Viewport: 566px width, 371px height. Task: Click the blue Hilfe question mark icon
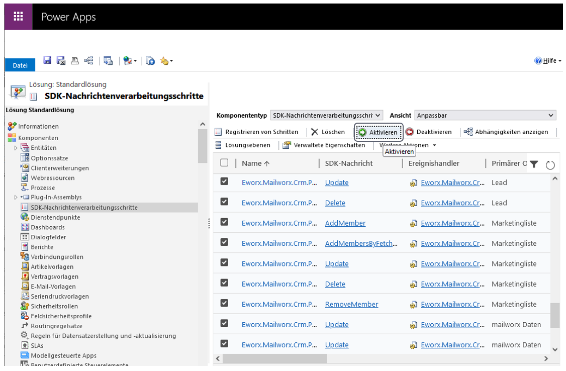click(538, 61)
